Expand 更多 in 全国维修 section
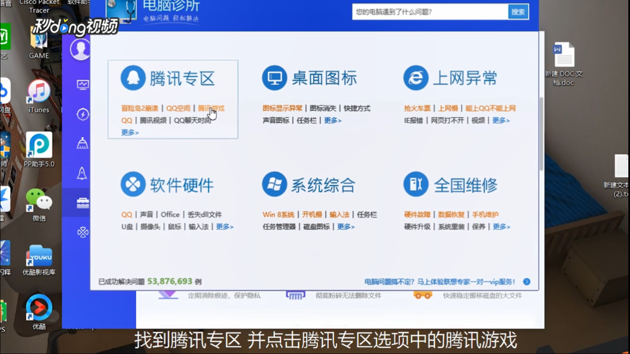 (501, 227)
